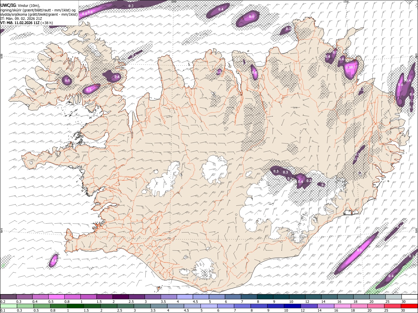This screenshot has height=313, width=418.
Task: Click the palest green rain swatch at 0.1
Action: [8, 306]
